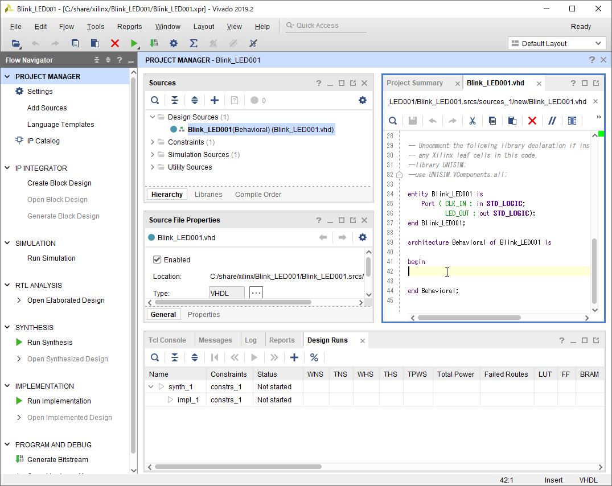Open the Reports menu
The width and height of the screenshot is (612, 486).
129,27
